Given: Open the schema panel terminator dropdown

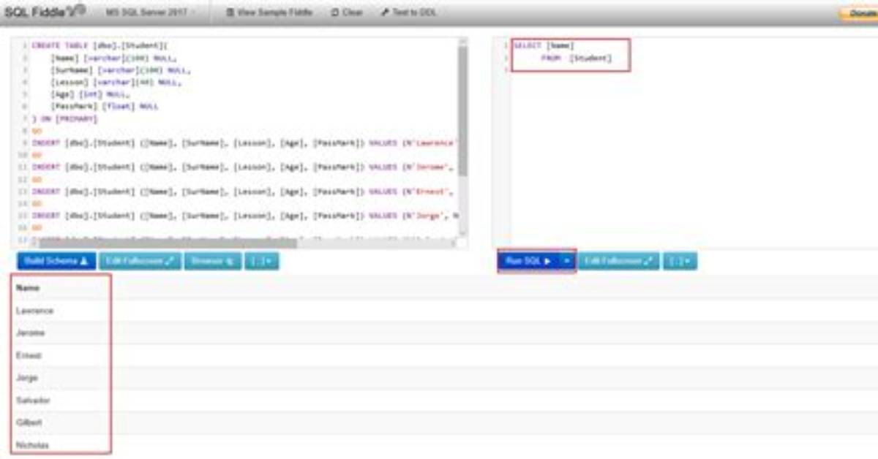Looking at the screenshot, I should (262, 261).
